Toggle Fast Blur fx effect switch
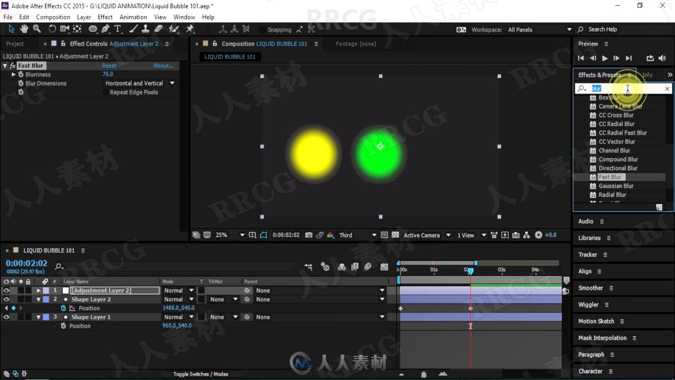Image resolution: width=675 pixels, height=380 pixels. tap(13, 65)
